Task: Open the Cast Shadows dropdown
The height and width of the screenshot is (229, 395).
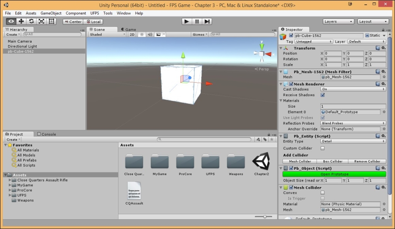Action: tap(353, 89)
